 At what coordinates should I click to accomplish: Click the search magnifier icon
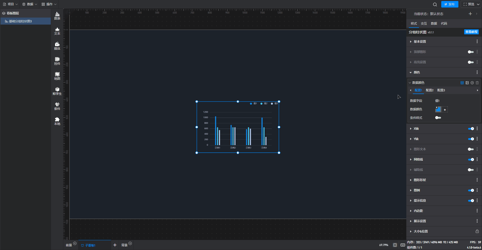[x=435, y=4]
